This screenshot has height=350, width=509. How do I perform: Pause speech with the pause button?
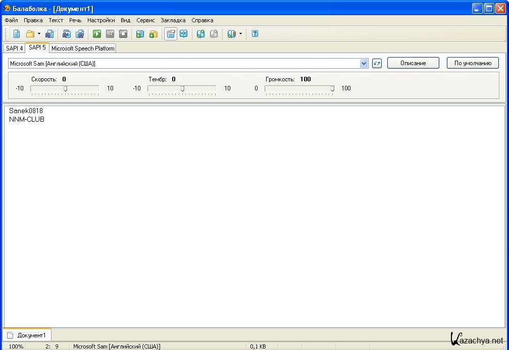(110, 34)
